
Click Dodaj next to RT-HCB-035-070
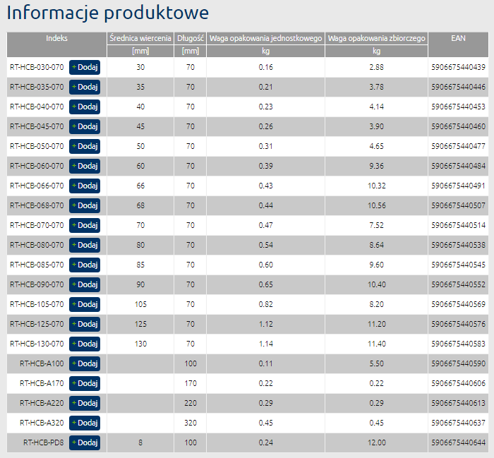coord(85,87)
